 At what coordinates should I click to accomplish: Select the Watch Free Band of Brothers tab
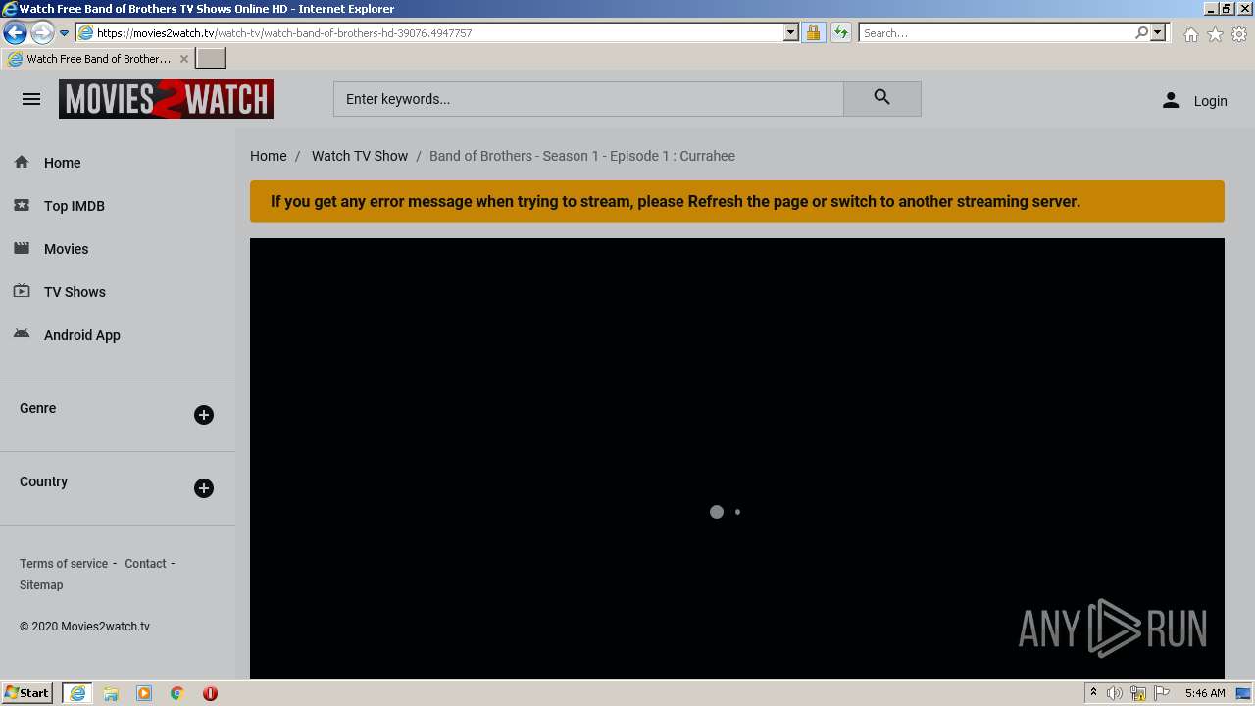click(98, 59)
